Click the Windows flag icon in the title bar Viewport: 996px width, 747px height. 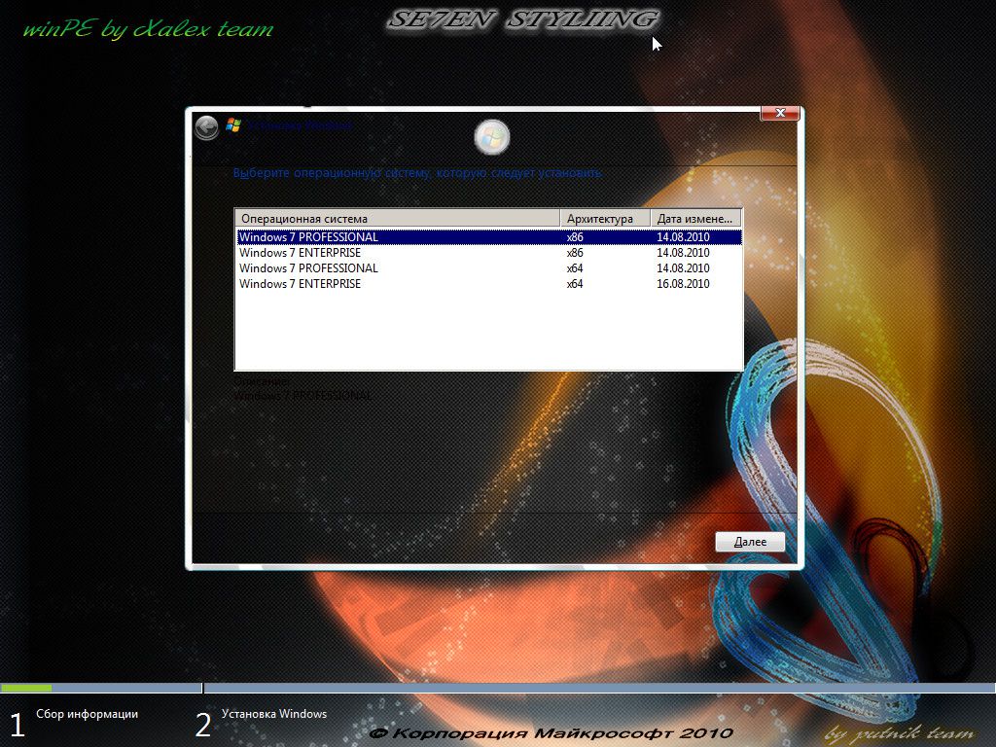[x=233, y=125]
